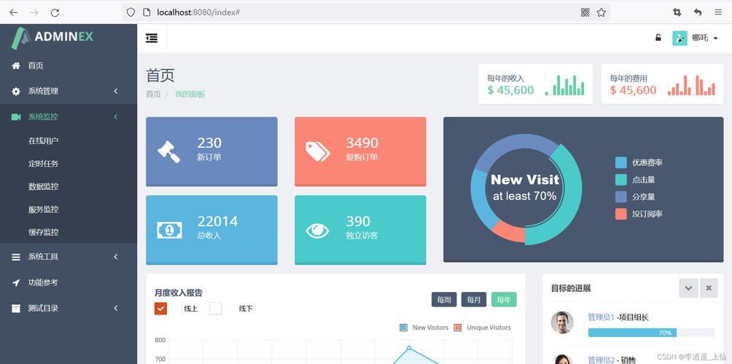Click the hamburger sidebar toggle icon
This screenshot has height=364, width=732.
pos(152,38)
